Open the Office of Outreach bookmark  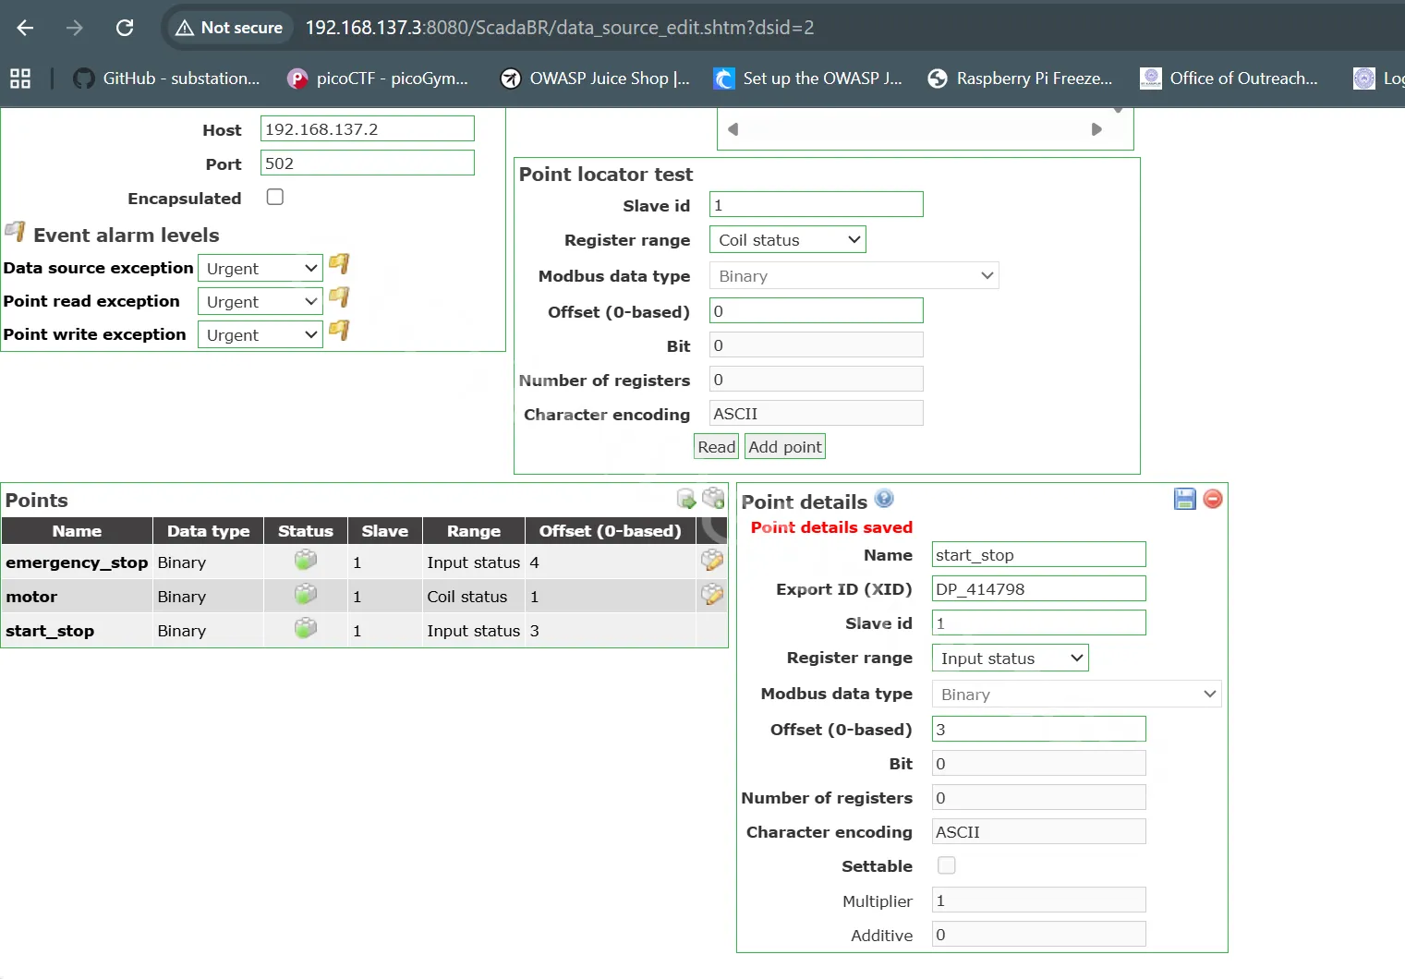pyautogui.click(x=1229, y=79)
